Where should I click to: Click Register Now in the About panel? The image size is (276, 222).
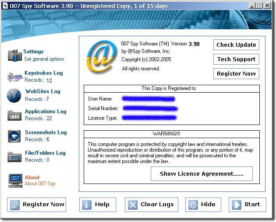point(236,73)
